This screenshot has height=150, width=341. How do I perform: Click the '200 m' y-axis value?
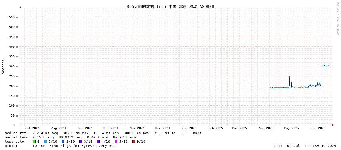click(14, 86)
